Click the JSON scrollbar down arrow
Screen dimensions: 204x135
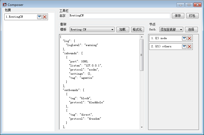point(142,127)
